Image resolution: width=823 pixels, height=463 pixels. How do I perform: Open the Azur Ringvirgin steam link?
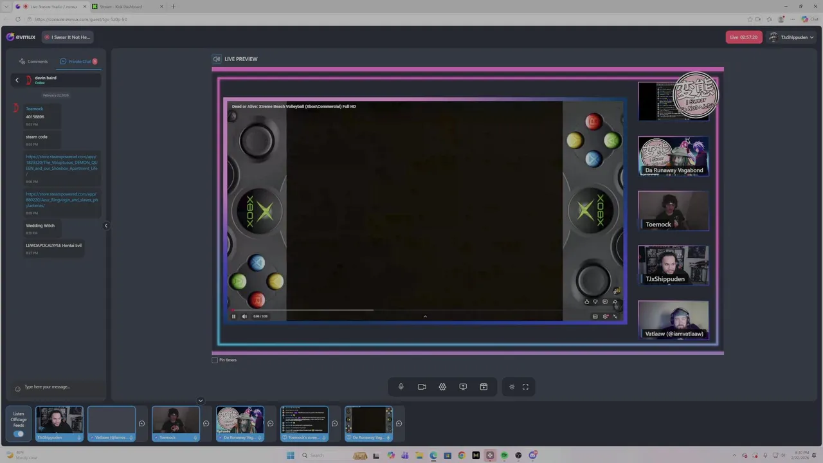[x=62, y=200]
